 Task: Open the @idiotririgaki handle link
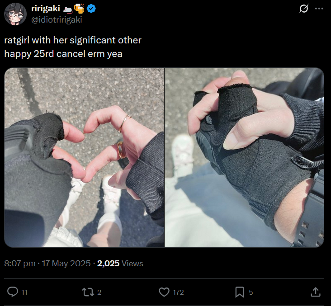57,19
